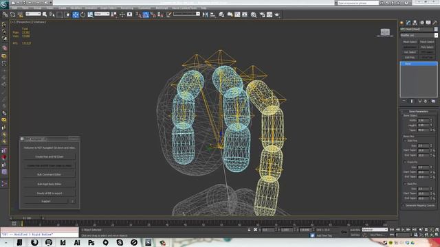Click Bulk Rigid Body Editor button
This screenshot has height=247, width=440.
pos(49,184)
